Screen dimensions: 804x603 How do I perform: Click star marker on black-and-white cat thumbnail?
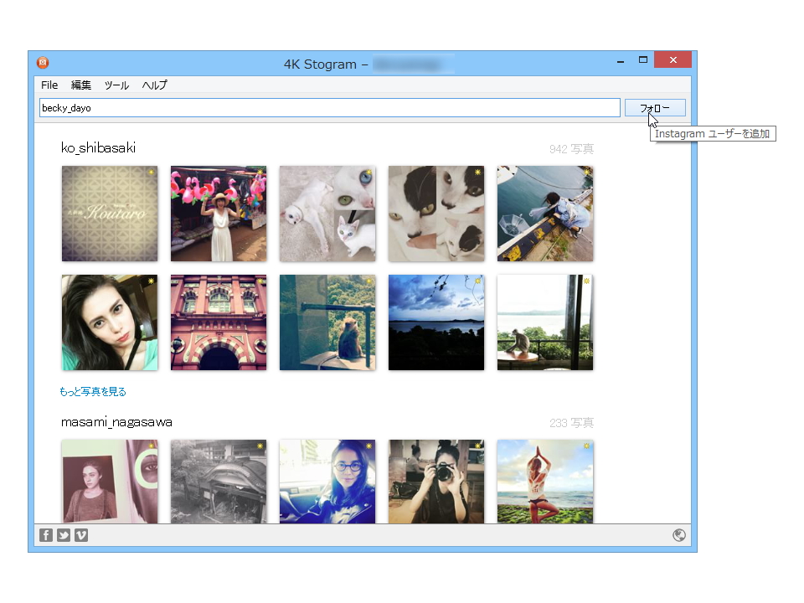tap(478, 173)
